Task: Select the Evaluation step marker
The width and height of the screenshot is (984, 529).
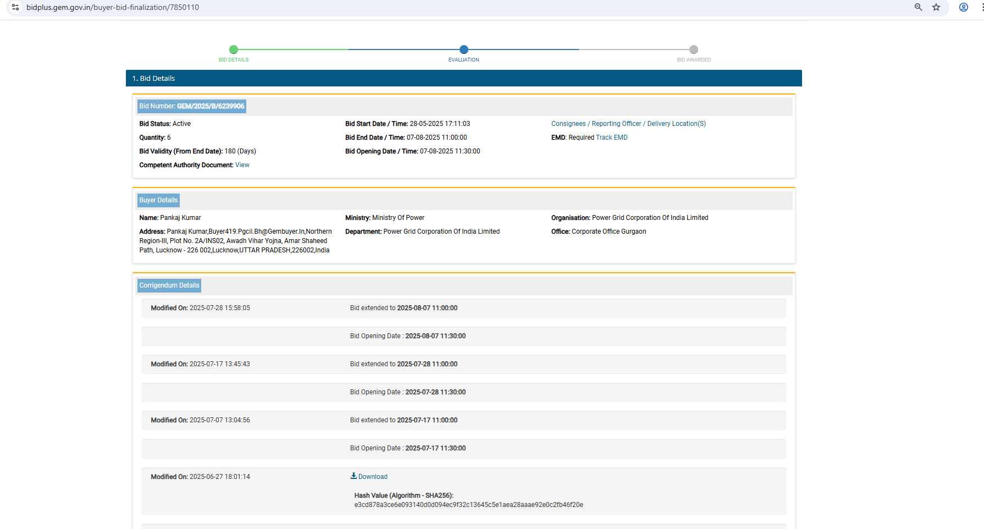Action: click(464, 49)
